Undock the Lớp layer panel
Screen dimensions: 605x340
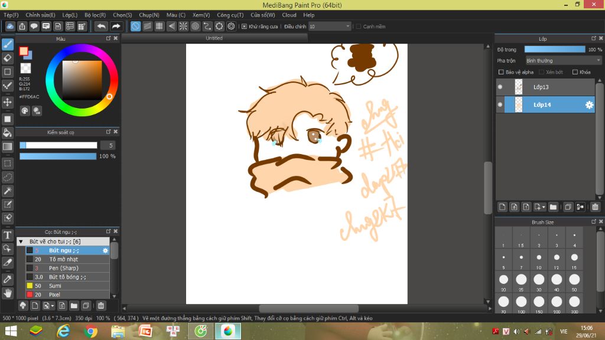point(594,38)
